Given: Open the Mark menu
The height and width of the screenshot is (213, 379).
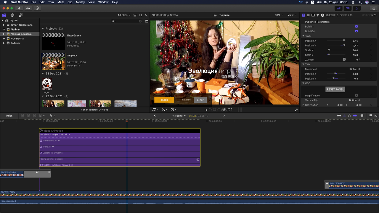Looking at the screenshot, I should click(61, 2).
